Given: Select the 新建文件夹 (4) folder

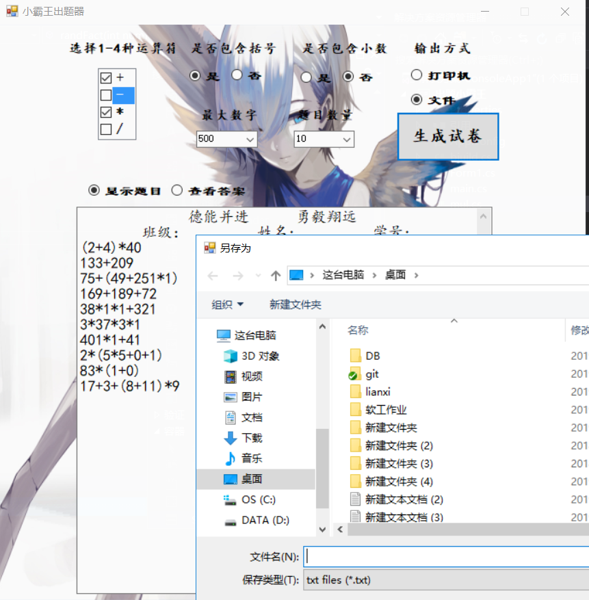Looking at the screenshot, I should point(391,482).
